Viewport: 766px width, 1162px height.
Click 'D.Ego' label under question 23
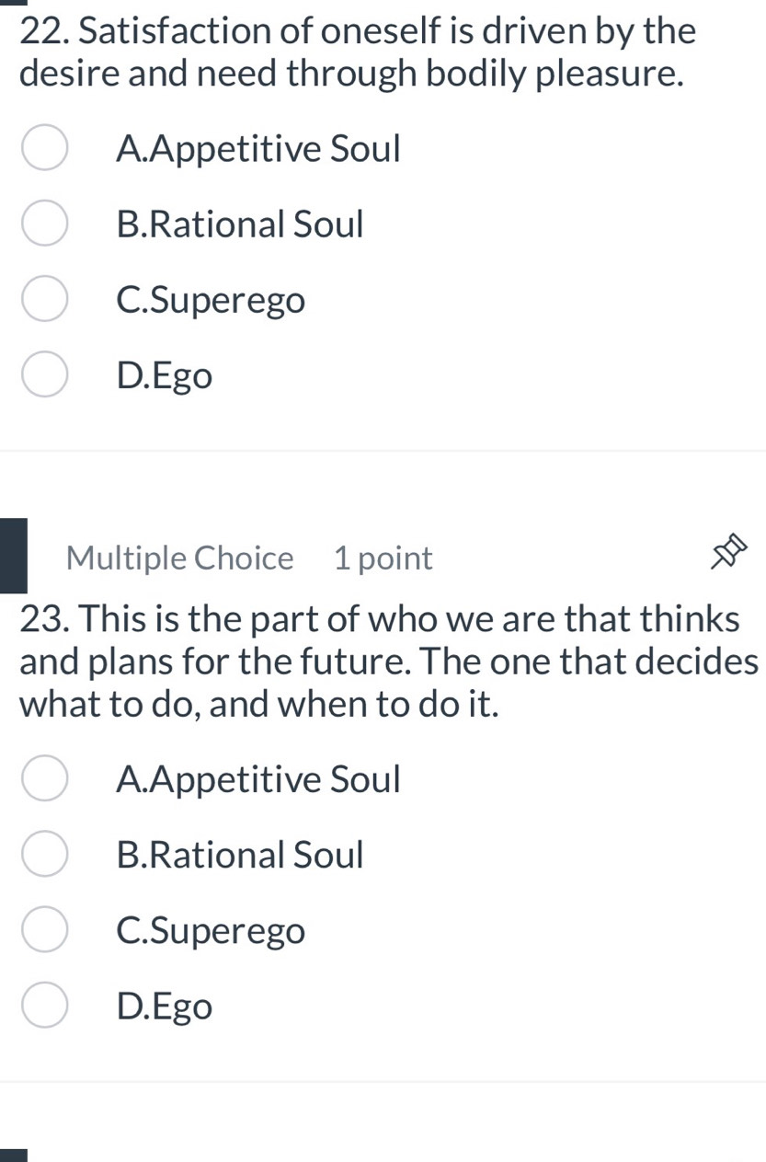165,1008
